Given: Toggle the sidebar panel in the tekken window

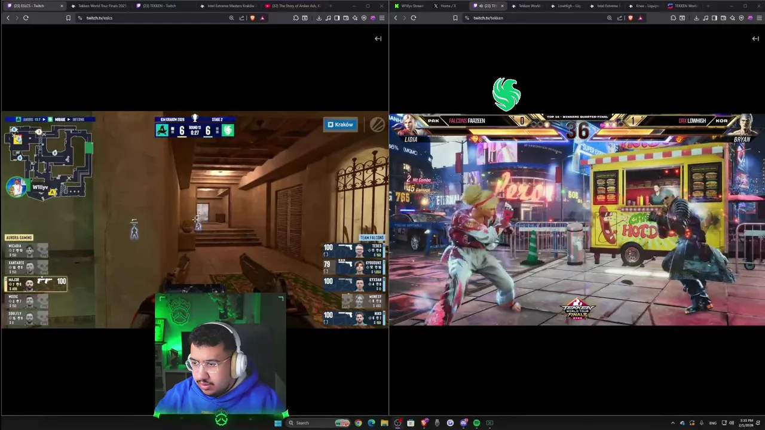Looking at the screenshot, I should (714, 18).
